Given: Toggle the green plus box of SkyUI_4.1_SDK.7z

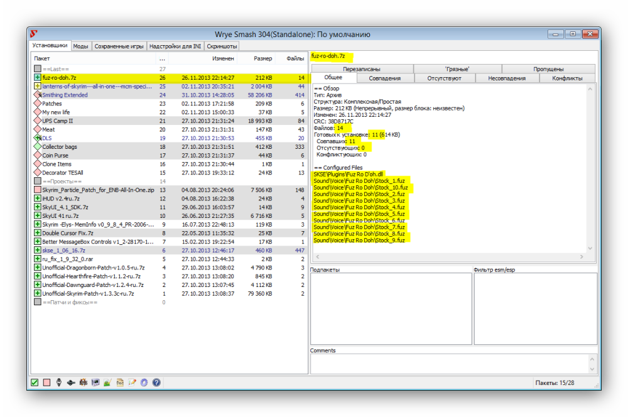Looking at the screenshot, I should click(37, 207).
